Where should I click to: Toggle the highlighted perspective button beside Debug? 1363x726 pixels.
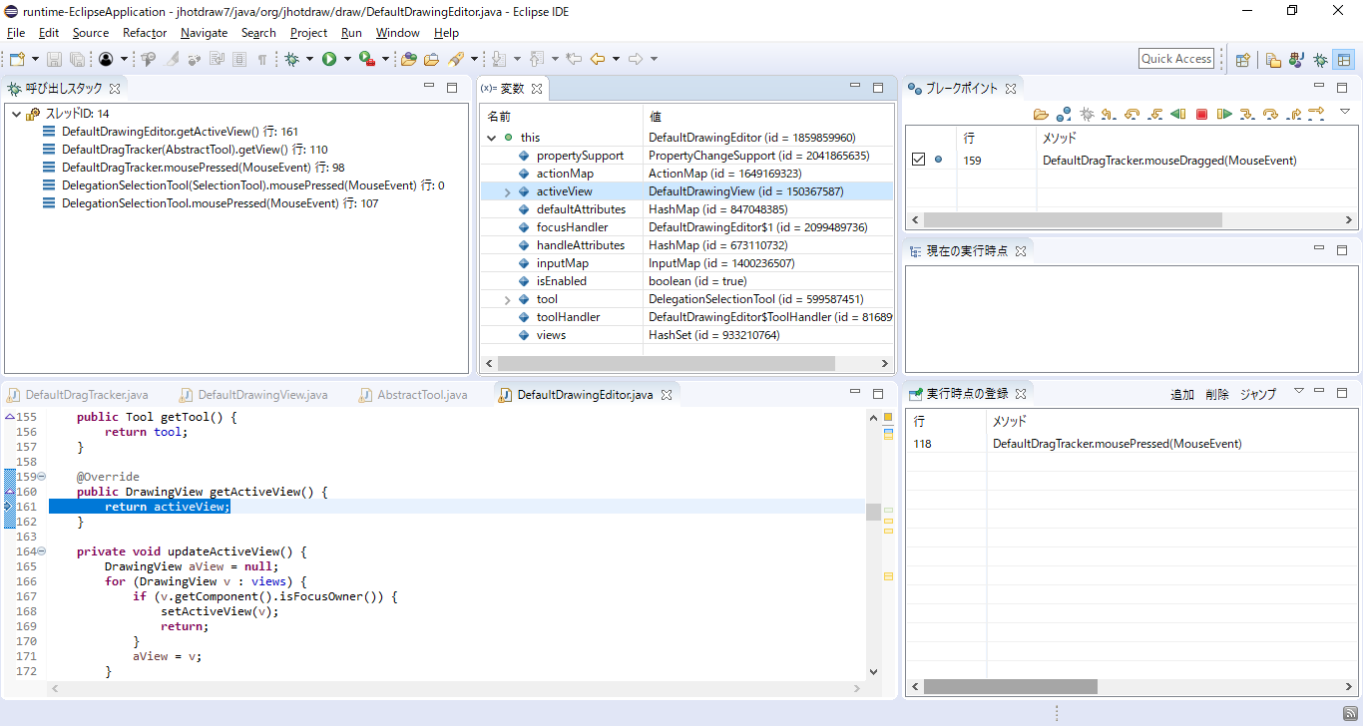click(1344, 59)
